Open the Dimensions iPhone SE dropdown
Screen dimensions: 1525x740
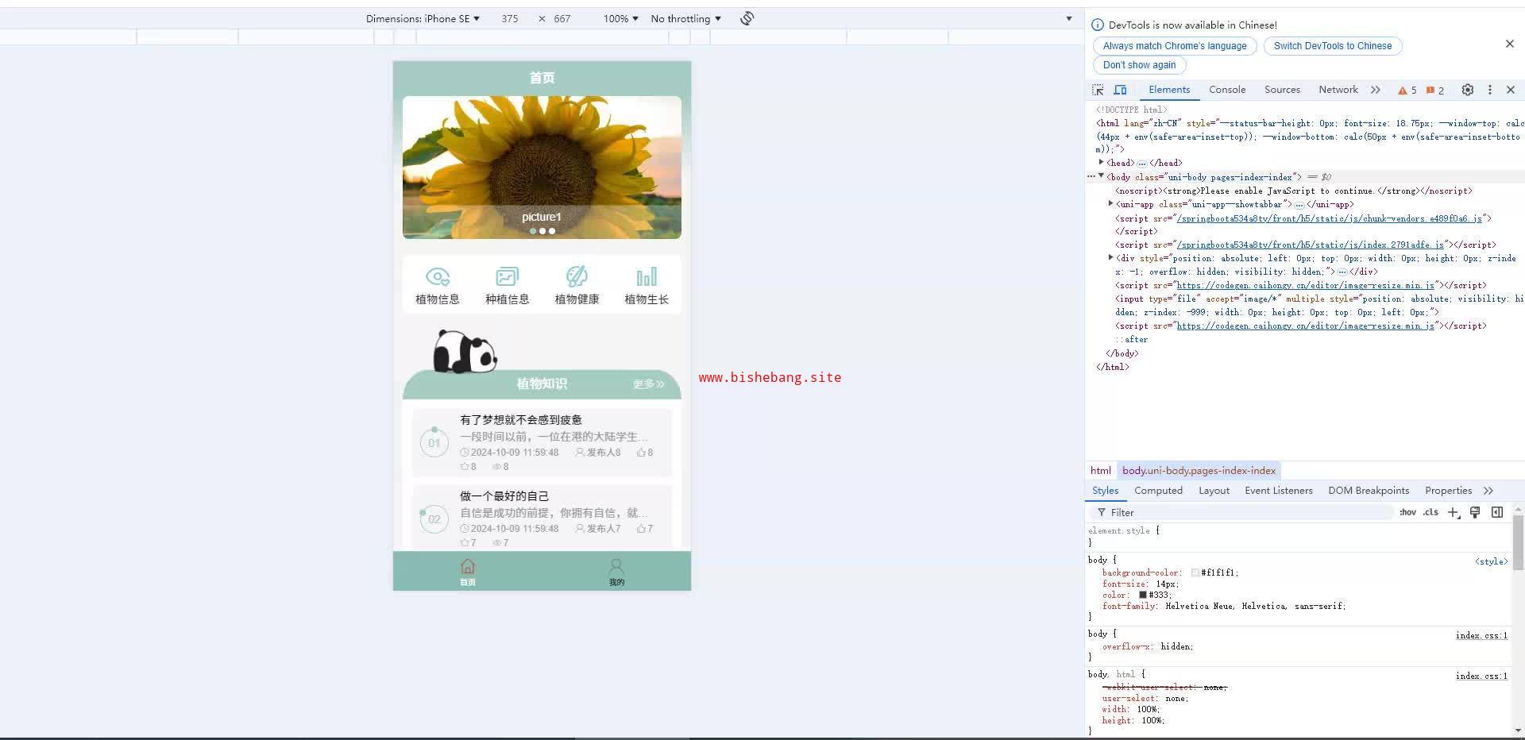click(423, 18)
